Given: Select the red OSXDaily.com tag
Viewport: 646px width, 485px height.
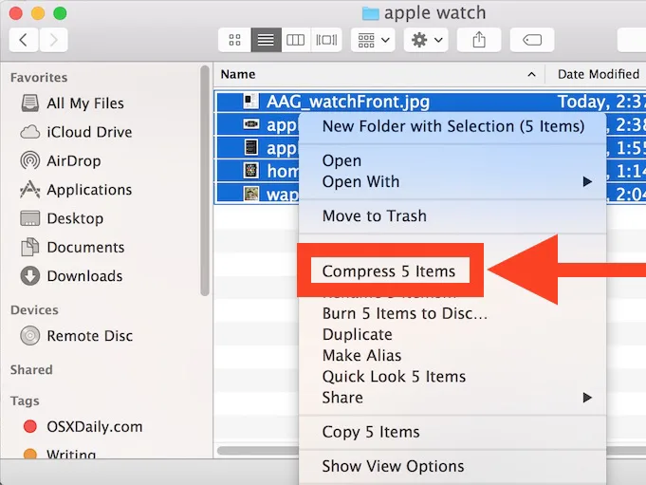Looking at the screenshot, I should point(83,426).
